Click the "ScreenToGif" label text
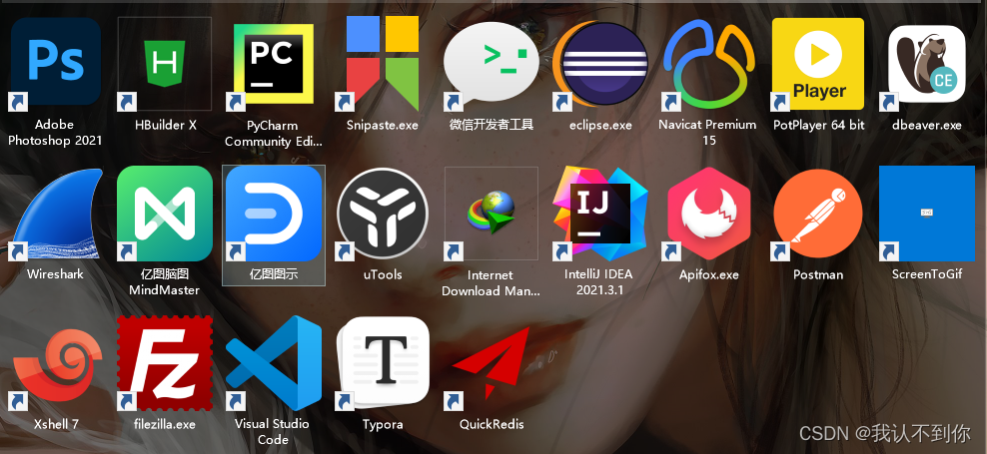 (x=927, y=274)
